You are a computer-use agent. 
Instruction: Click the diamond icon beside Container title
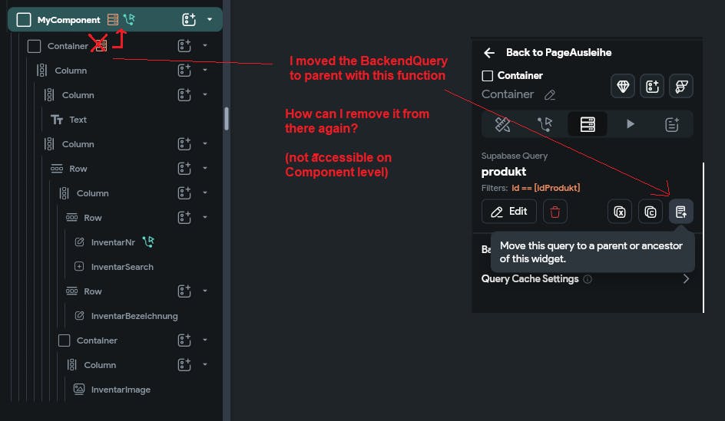tap(622, 87)
